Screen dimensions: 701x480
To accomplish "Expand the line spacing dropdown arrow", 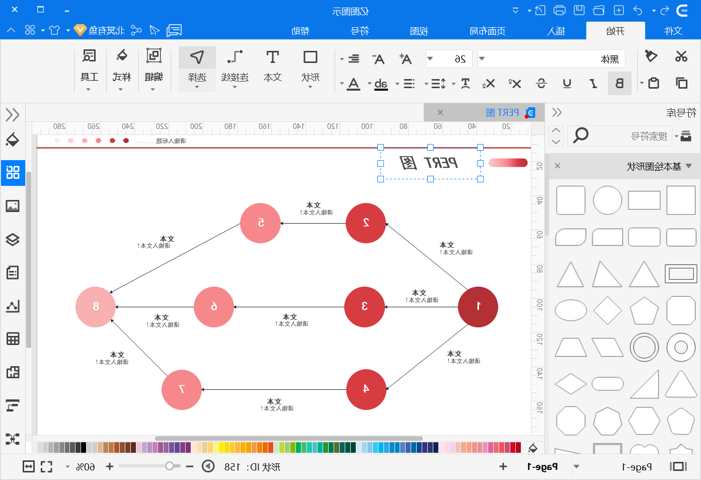I will pyautogui.click(x=426, y=84).
